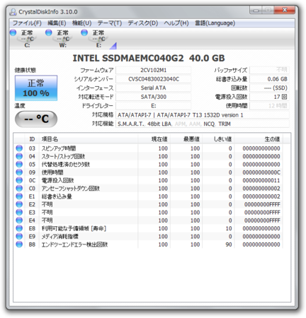This screenshot has height=318, width=306.
Task: Click raw value 00000000000C
Action: [x=261, y=172]
